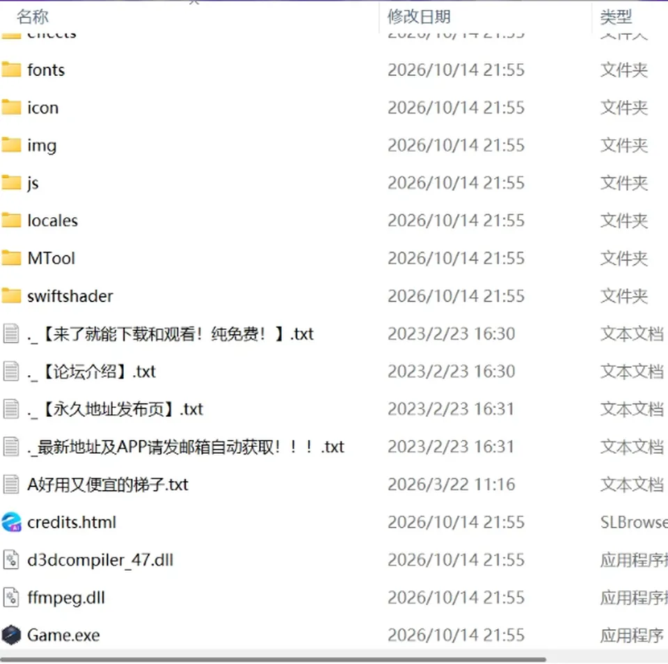
Task: Click the folder name img
Action: (x=42, y=145)
